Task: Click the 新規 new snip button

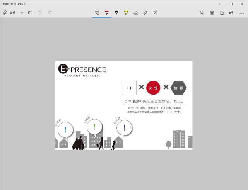Action: (x=10, y=13)
